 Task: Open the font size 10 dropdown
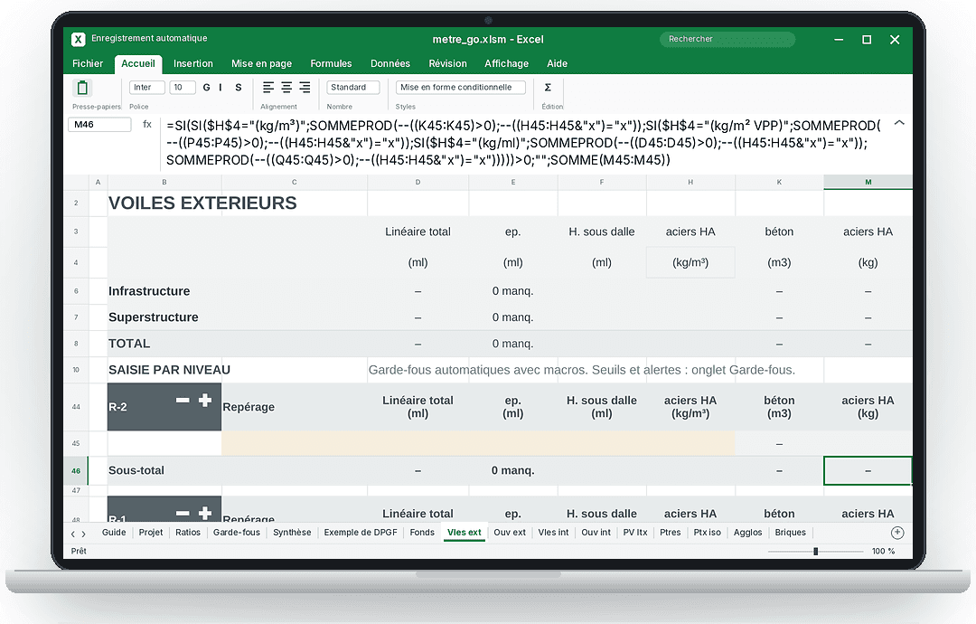(183, 88)
